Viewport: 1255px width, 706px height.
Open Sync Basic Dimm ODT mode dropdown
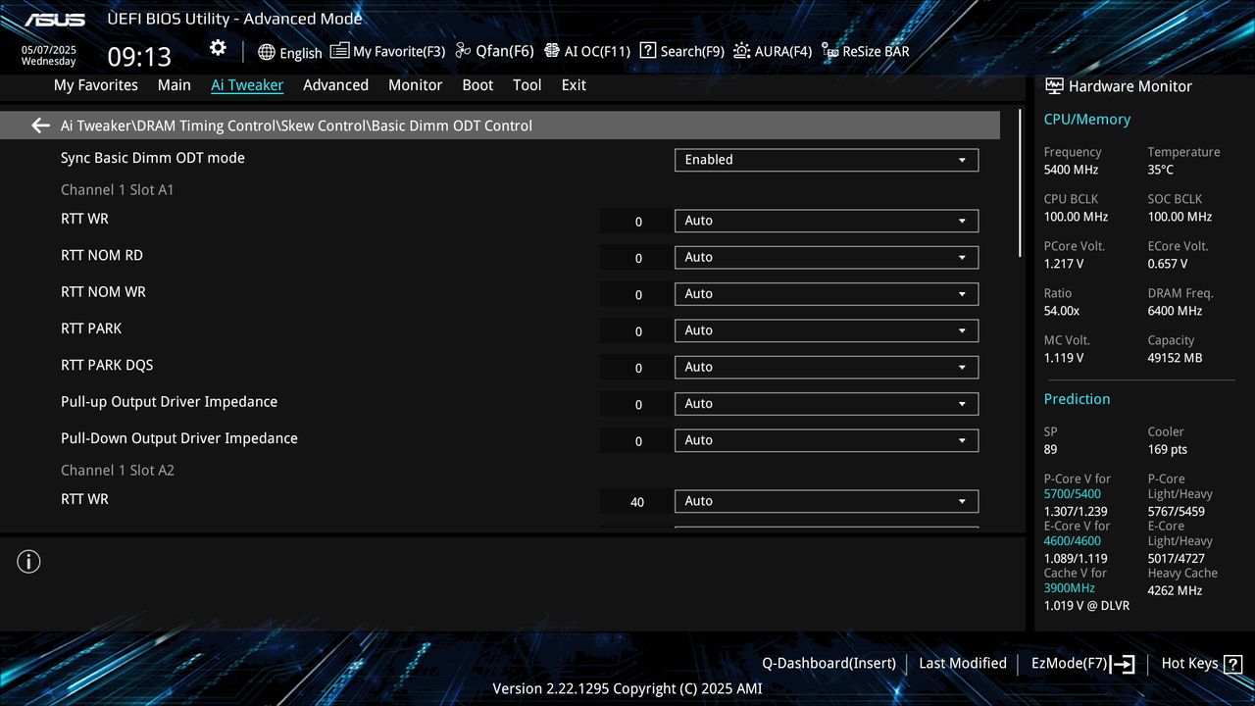(x=827, y=160)
